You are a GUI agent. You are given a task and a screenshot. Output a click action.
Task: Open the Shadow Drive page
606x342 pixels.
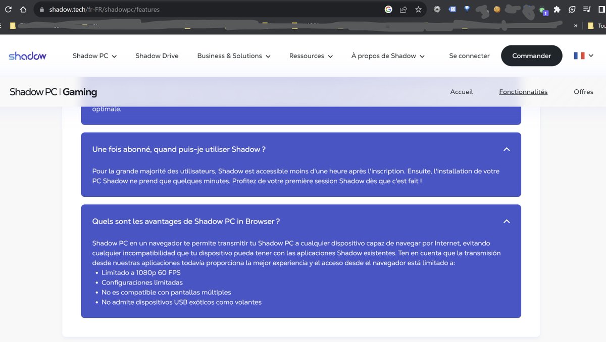[157, 56]
